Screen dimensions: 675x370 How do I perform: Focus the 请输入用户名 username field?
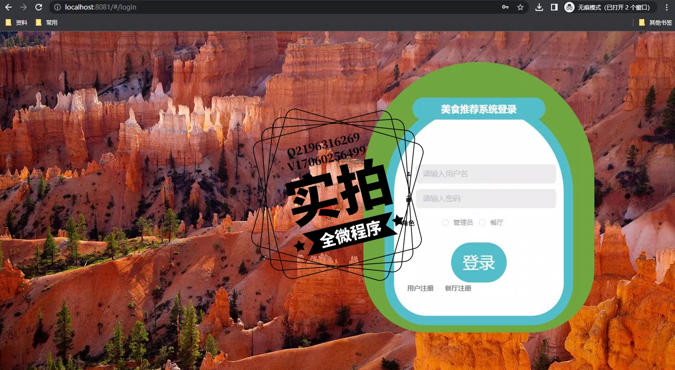tap(486, 174)
